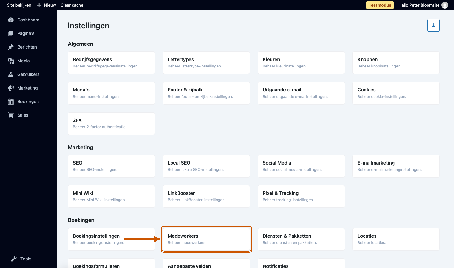Open Lettertypes settings card
The height and width of the screenshot is (268, 454).
pos(206,63)
